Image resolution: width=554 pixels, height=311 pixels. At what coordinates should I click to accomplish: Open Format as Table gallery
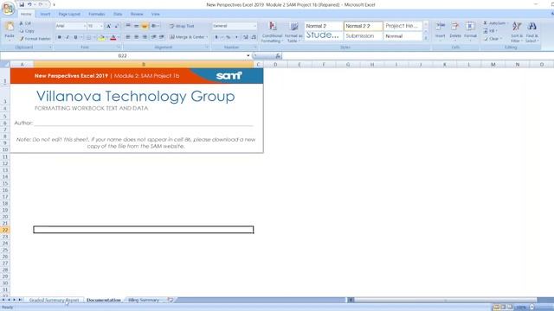[x=293, y=32]
